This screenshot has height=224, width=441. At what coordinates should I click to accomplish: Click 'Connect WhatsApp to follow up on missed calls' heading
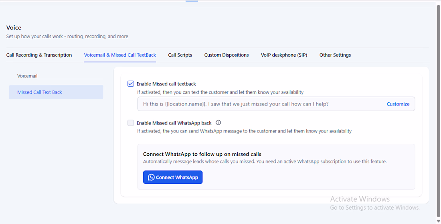point(202,154)
